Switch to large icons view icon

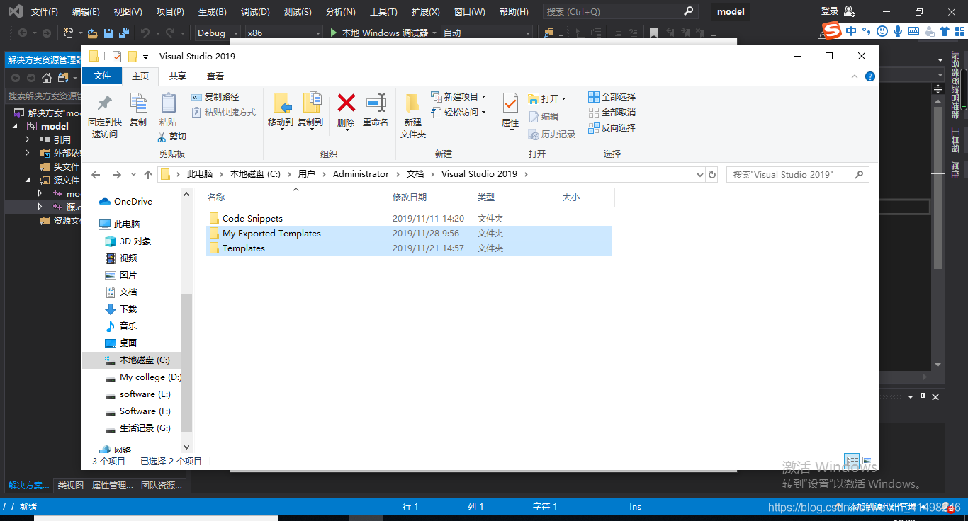click(x=867, y=461)
